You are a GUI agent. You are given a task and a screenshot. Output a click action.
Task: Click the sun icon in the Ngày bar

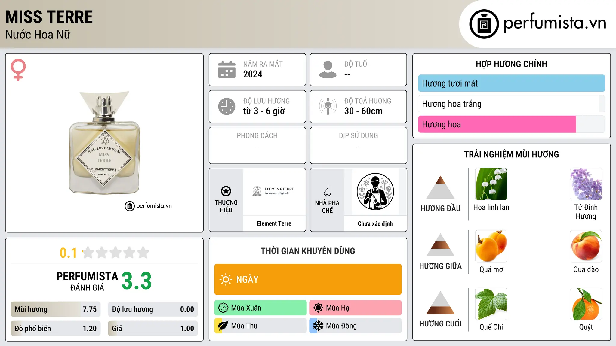point(226,279)
